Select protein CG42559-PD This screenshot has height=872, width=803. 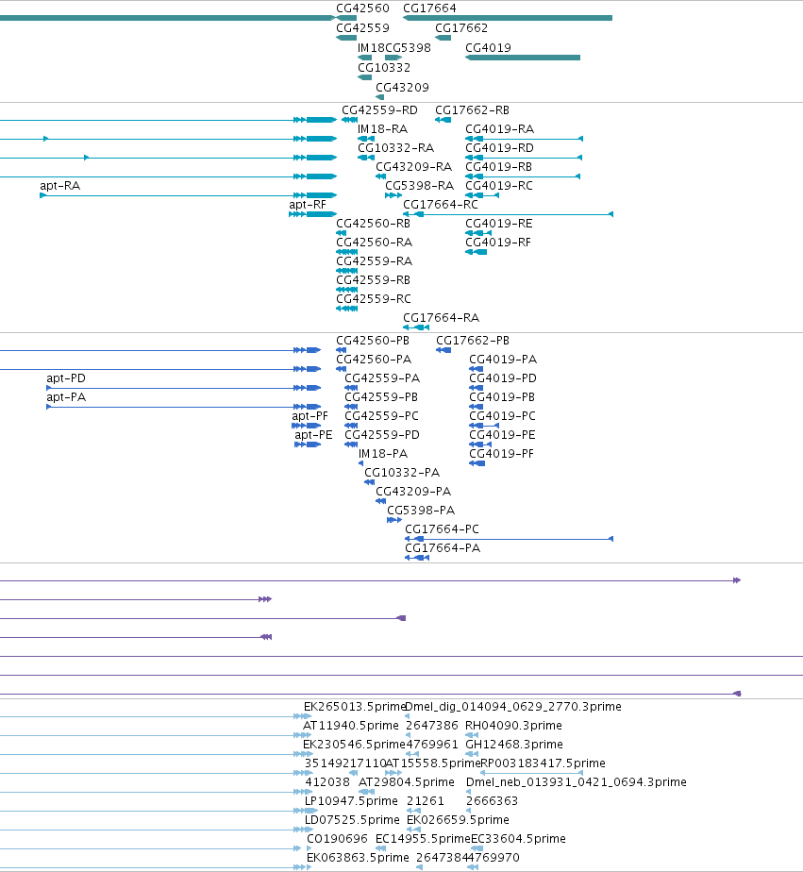(382, 435)
